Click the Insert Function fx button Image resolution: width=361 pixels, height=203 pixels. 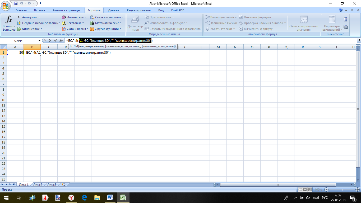pos(9,23)
